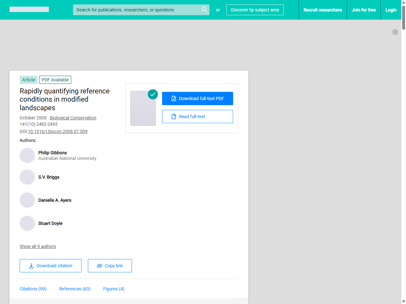Visit the Biological Conservation journal page
This screenshot has height=304, width=406.
(73, 118)
